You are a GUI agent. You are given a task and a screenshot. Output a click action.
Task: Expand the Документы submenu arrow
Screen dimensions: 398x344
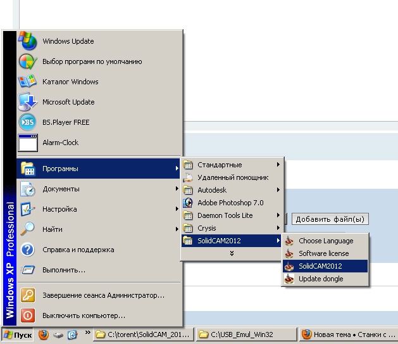pos(177,189)
